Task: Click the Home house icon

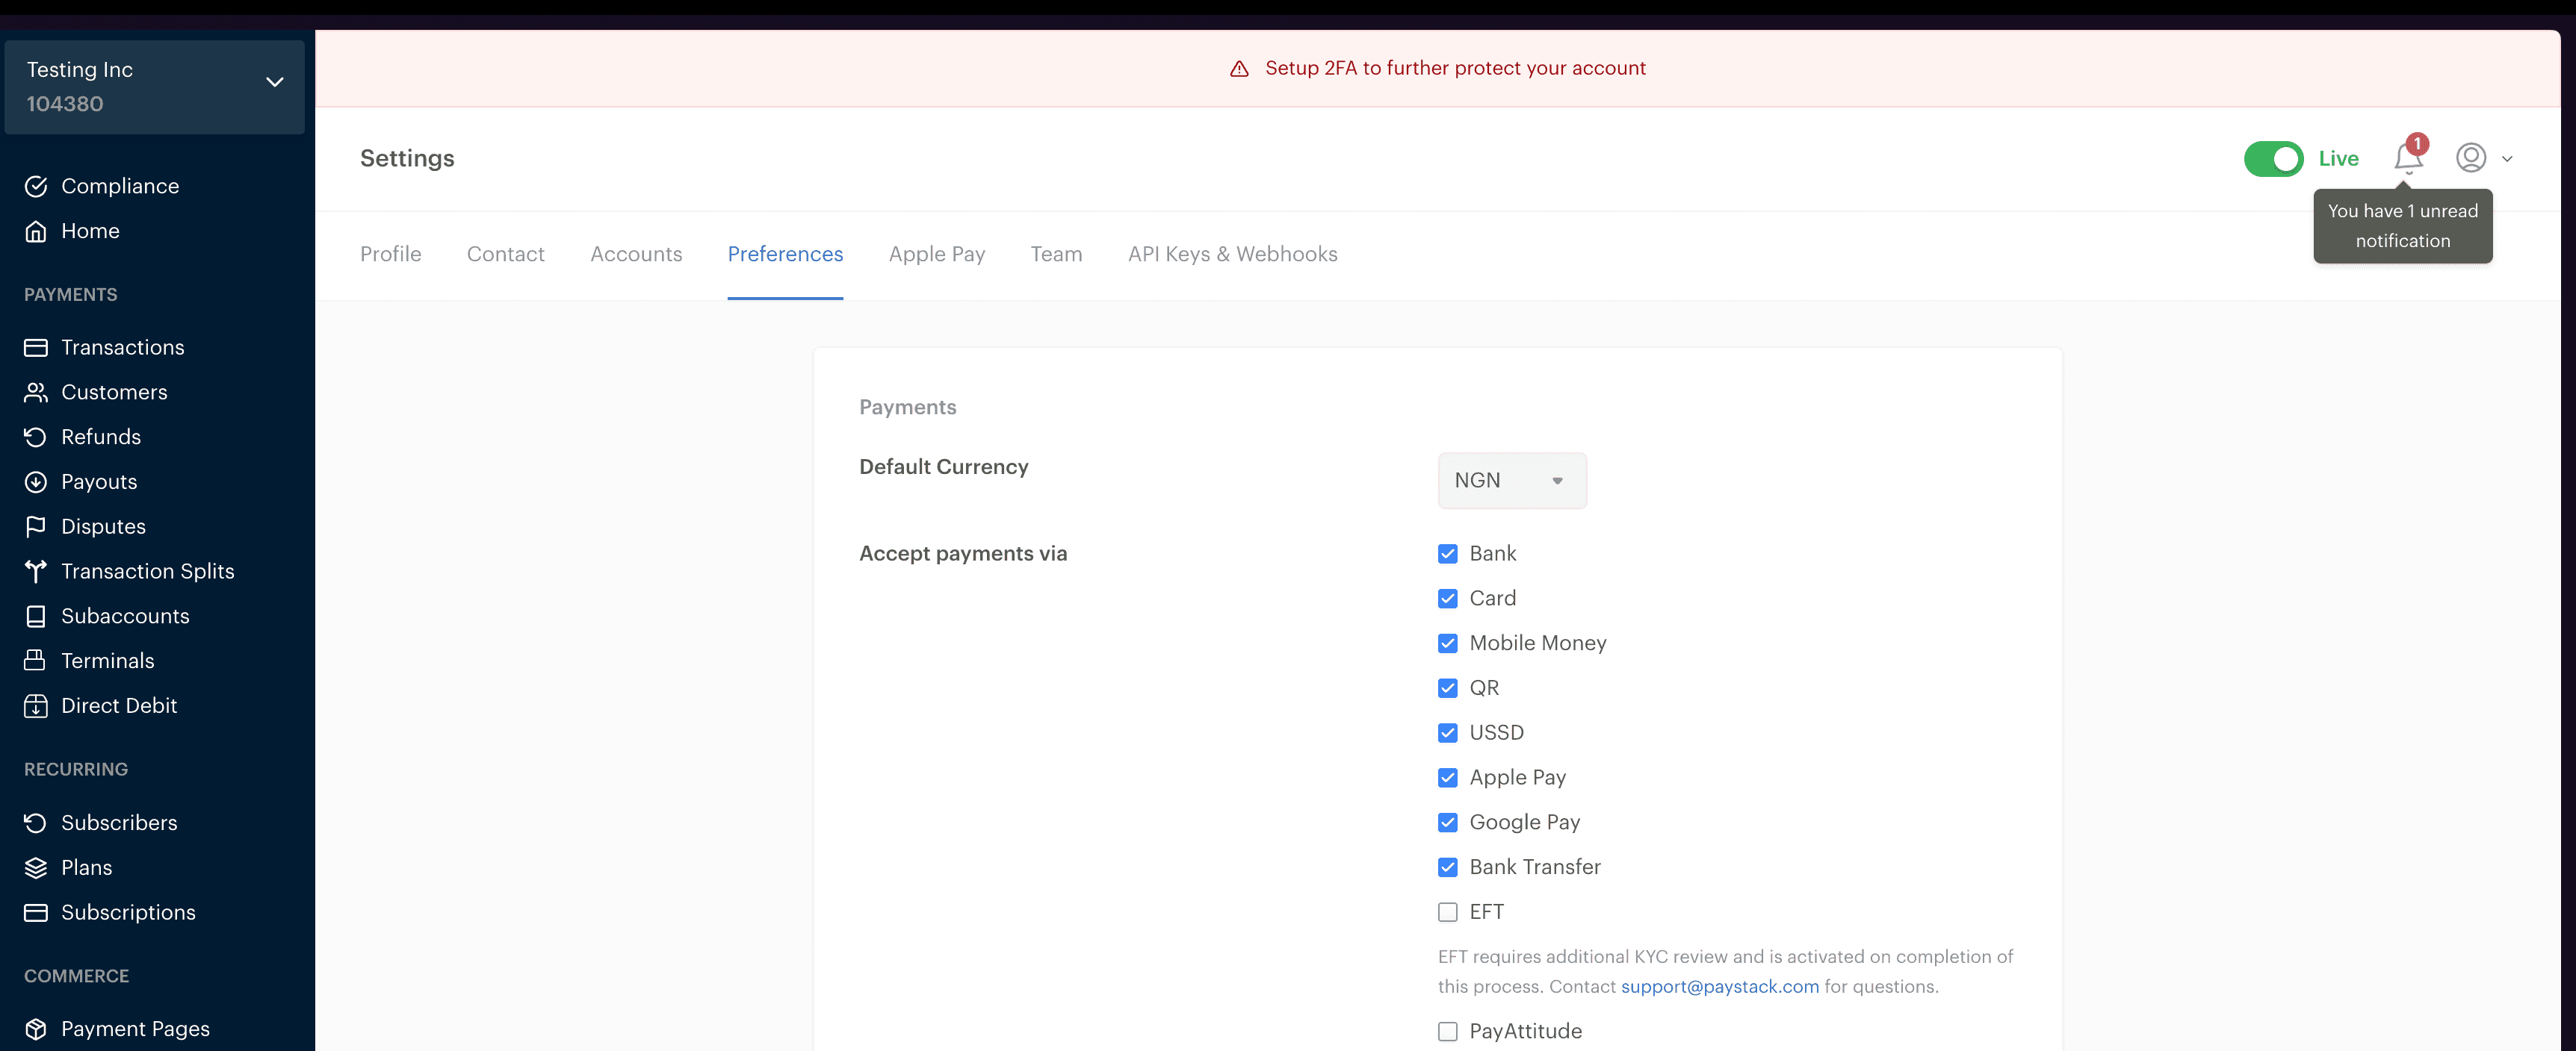Action: point(36,231)
